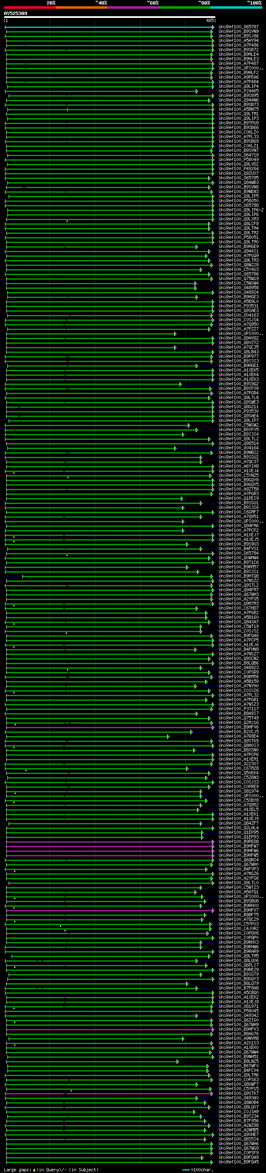Select UniRef100_O22307 entry
Viewport: 266px width, 1173px height.
(238, 764)
